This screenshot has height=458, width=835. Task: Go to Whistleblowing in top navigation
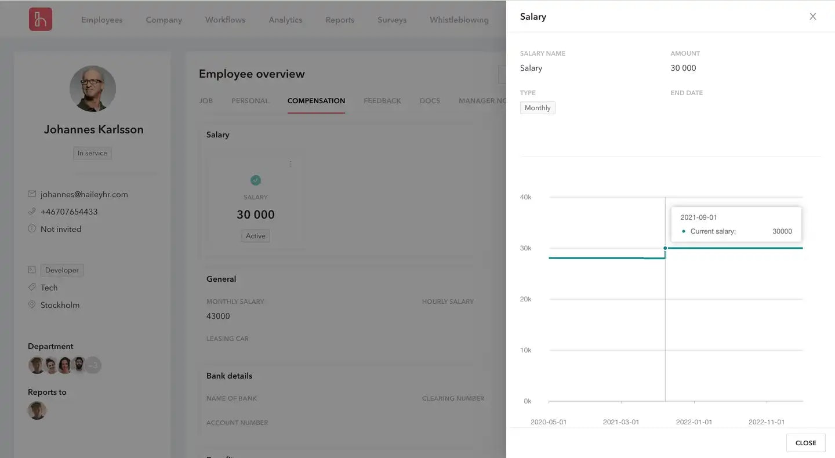[459, 20]
